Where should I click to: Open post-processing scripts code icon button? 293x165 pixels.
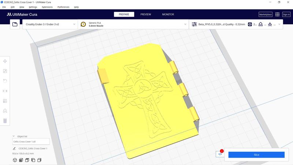220,154
